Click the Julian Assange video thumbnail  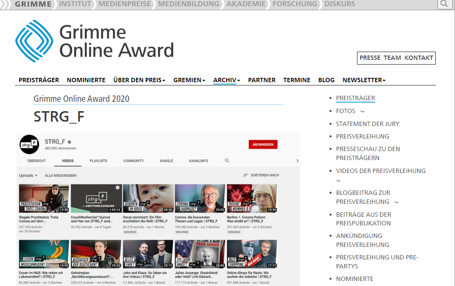[200, 254]
